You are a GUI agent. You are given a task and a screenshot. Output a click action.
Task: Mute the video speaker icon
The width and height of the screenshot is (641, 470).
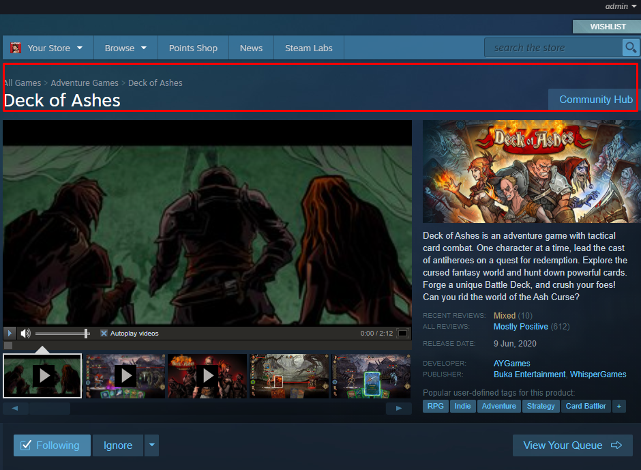coord(26,334)
